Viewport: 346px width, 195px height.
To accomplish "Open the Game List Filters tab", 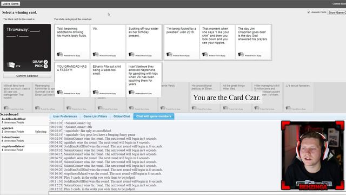I will coord(95,116).
